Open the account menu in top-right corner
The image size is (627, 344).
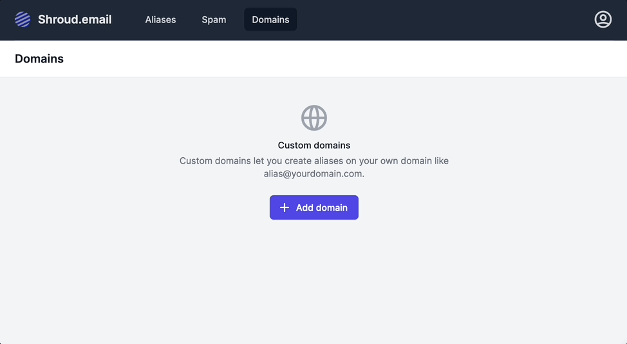(603, 19)
